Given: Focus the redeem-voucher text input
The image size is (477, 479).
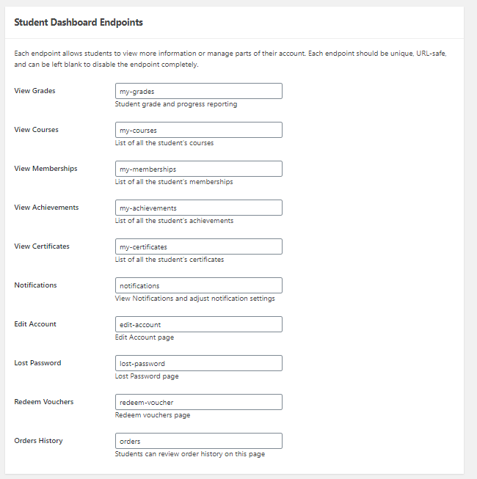Looking at the screenshot, I should pos(198,402).
